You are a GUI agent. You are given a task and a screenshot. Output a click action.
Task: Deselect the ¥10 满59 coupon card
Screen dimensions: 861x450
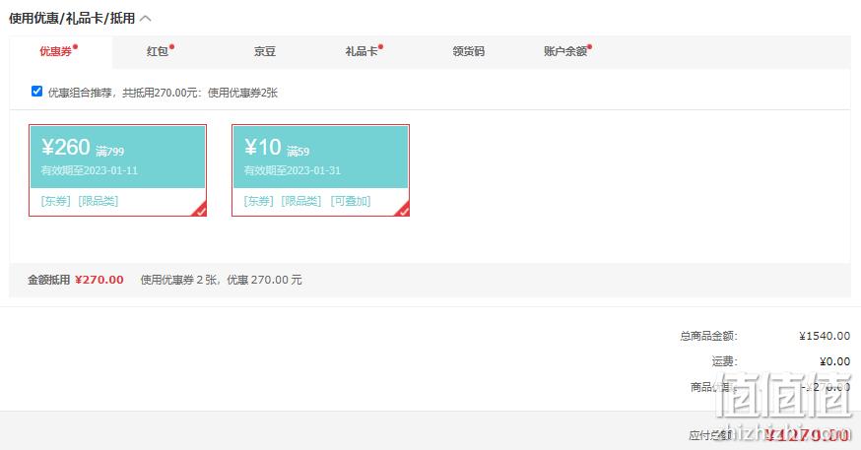click(x=321, y=170)
